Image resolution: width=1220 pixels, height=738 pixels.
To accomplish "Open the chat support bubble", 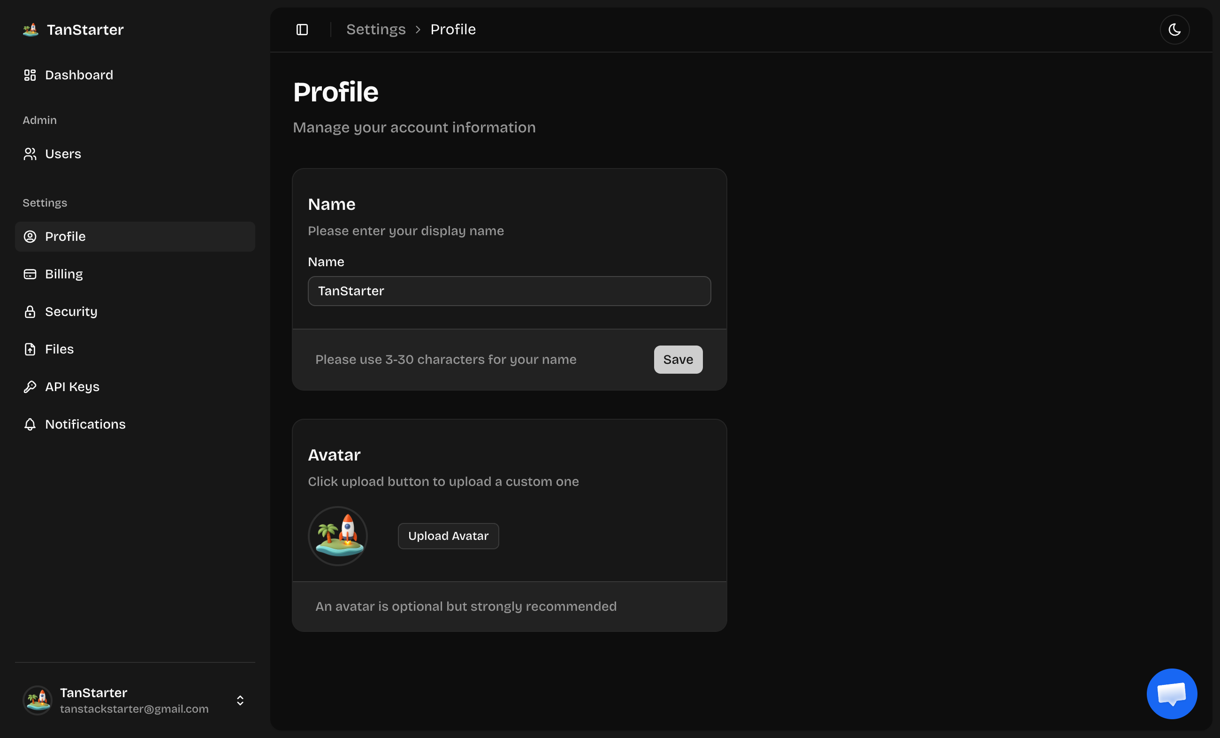I will [1172, 693].
